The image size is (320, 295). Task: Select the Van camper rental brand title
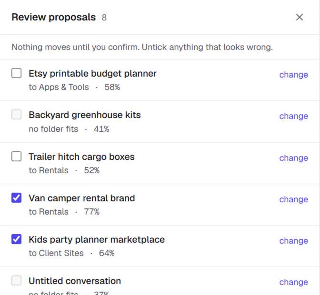[x=82, y=198]
